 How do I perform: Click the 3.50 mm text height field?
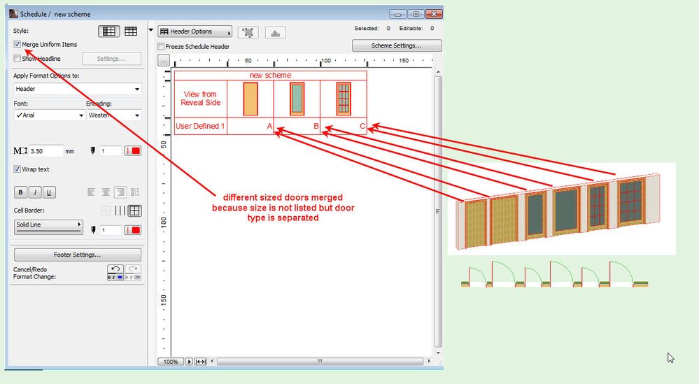click(46, 151)
